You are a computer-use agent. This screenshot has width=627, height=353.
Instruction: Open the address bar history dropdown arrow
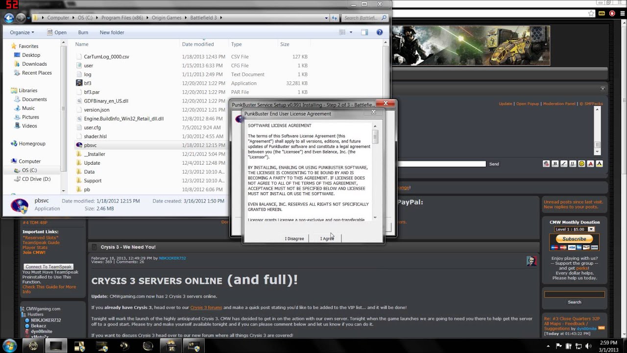pyautogui.click(x=326, y=18)
